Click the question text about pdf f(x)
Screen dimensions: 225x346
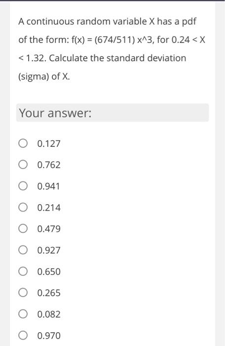112,49
